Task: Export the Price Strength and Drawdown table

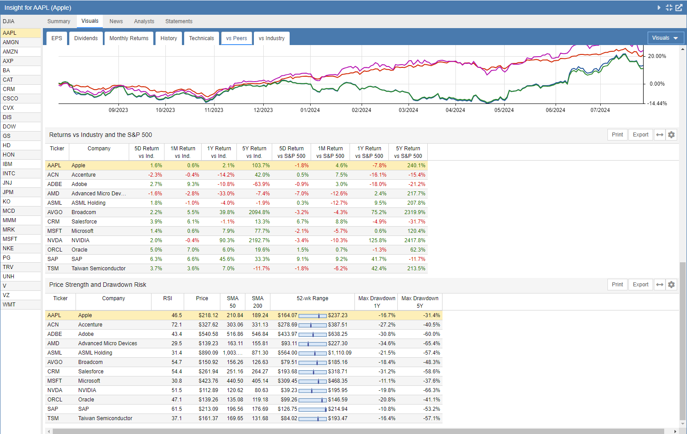Action: pos(641,285)
